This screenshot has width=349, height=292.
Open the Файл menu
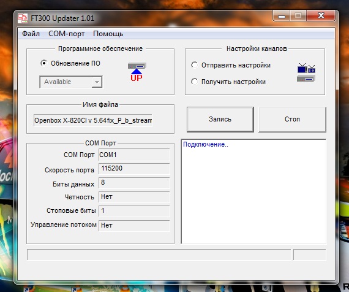click(x=31, y=34)
